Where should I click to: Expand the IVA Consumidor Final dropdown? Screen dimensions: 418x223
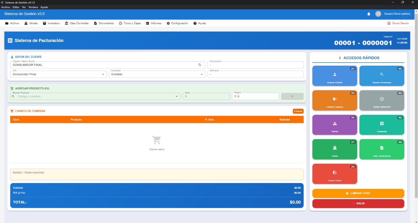(x=103, y=74)
